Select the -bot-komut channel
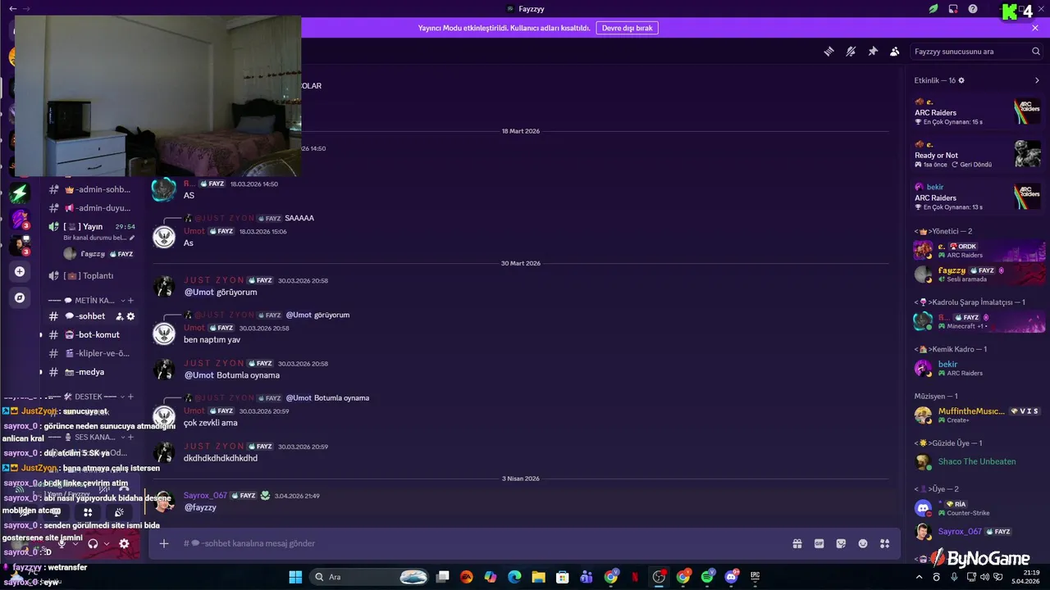This screenshot has height=590, width=1050. pyautogui.click(x=91, y=334)
